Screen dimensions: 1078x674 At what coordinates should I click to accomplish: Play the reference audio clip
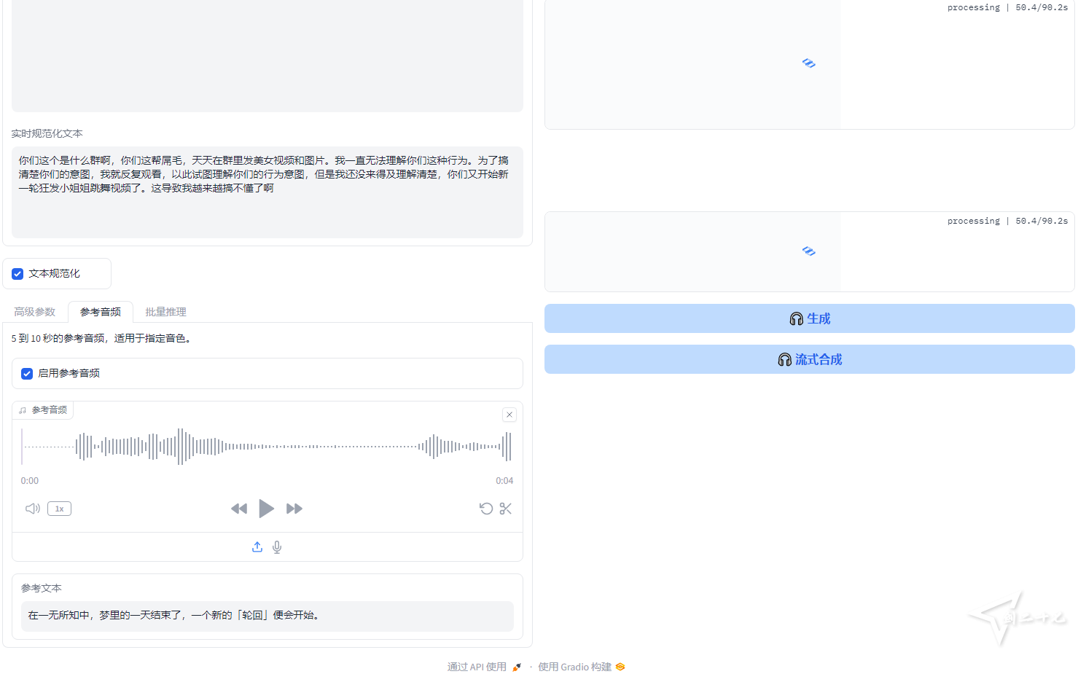click(x=266, y=509)
